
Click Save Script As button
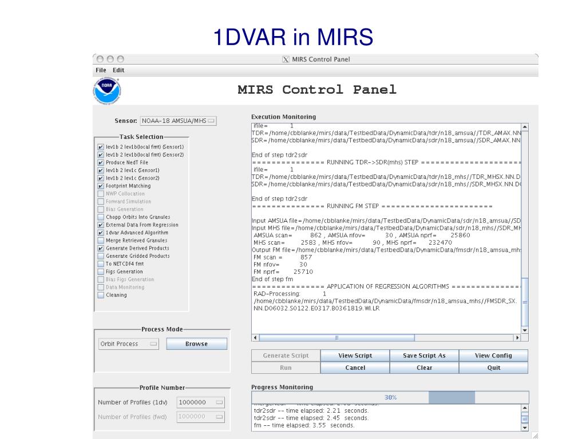coord(424,356)
